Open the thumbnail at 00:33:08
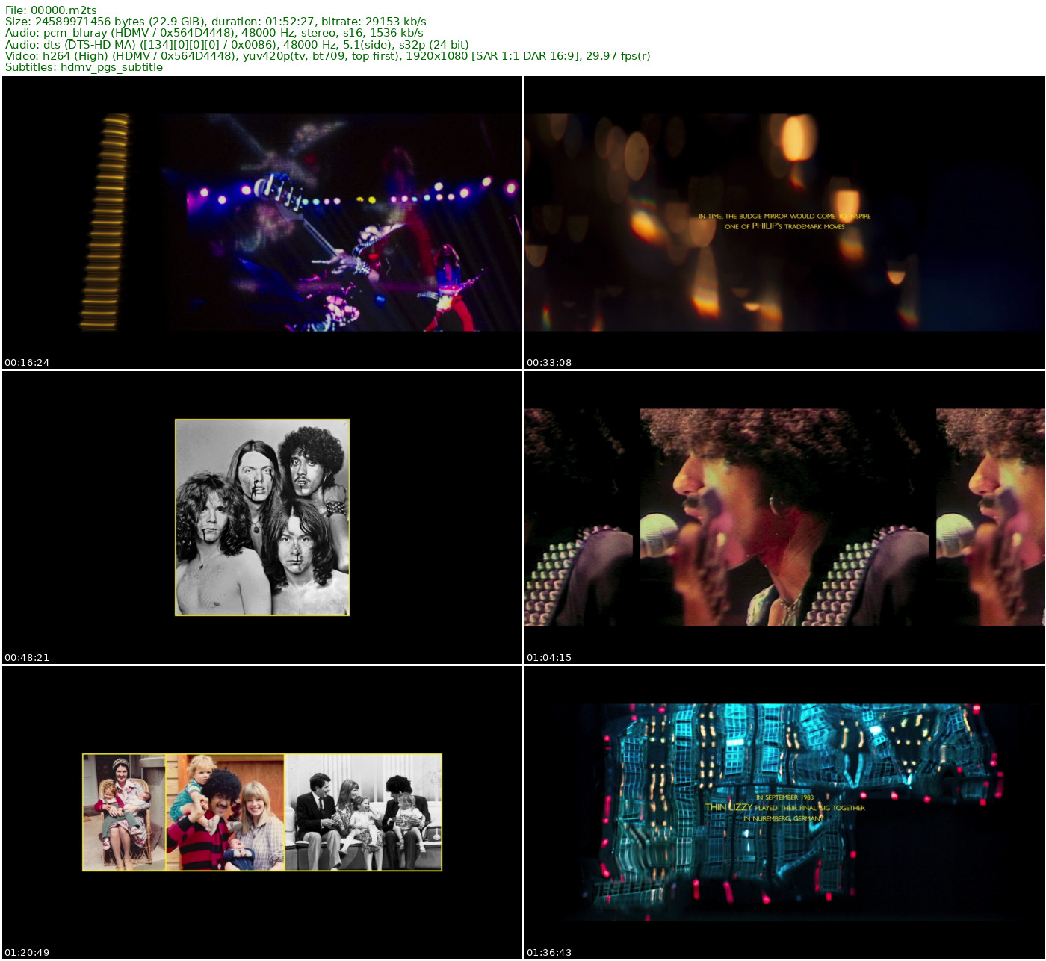This screenshot has width=1046, height=961. coord(784,223)
